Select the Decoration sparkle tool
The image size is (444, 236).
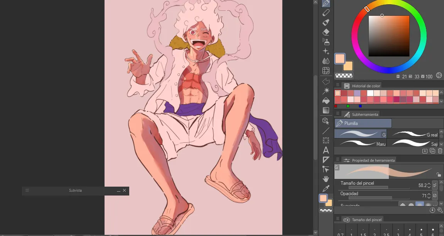point(326,51)
